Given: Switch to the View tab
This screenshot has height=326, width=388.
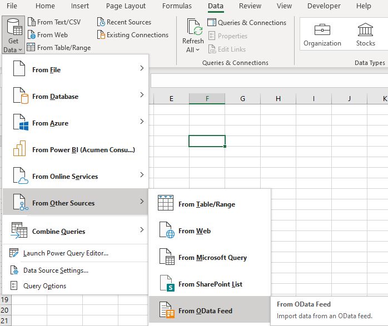Looking at the screenshot, I should pos(284,6).
